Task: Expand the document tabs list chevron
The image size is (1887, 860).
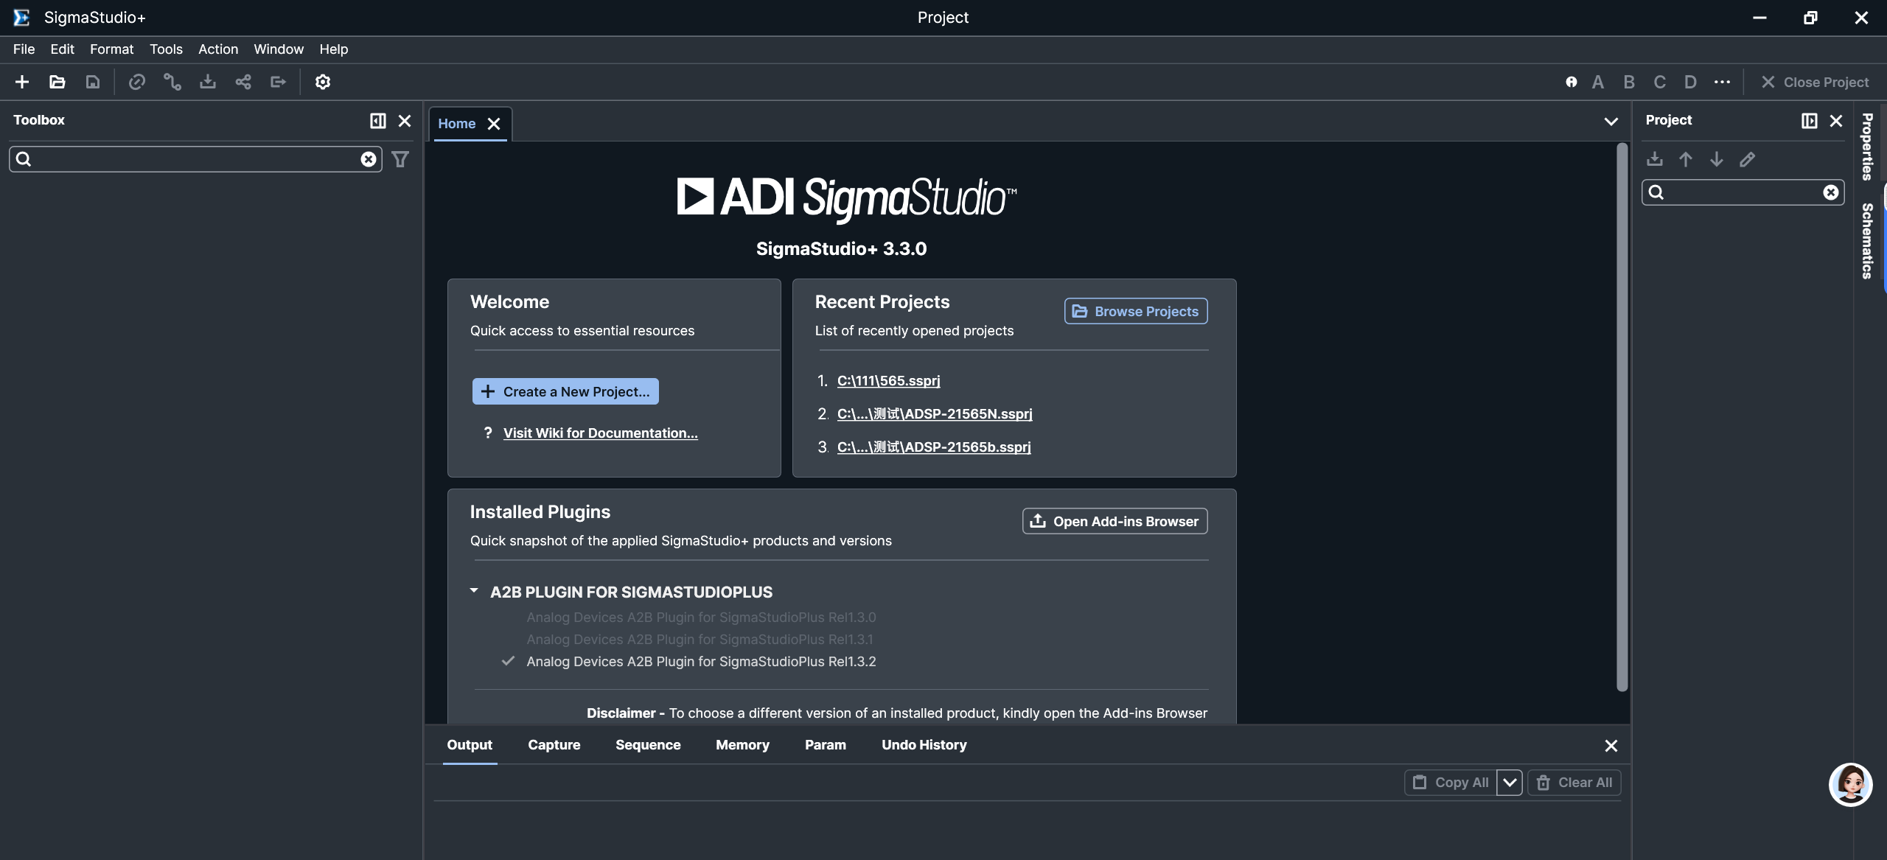Action: coord(1611,122)
